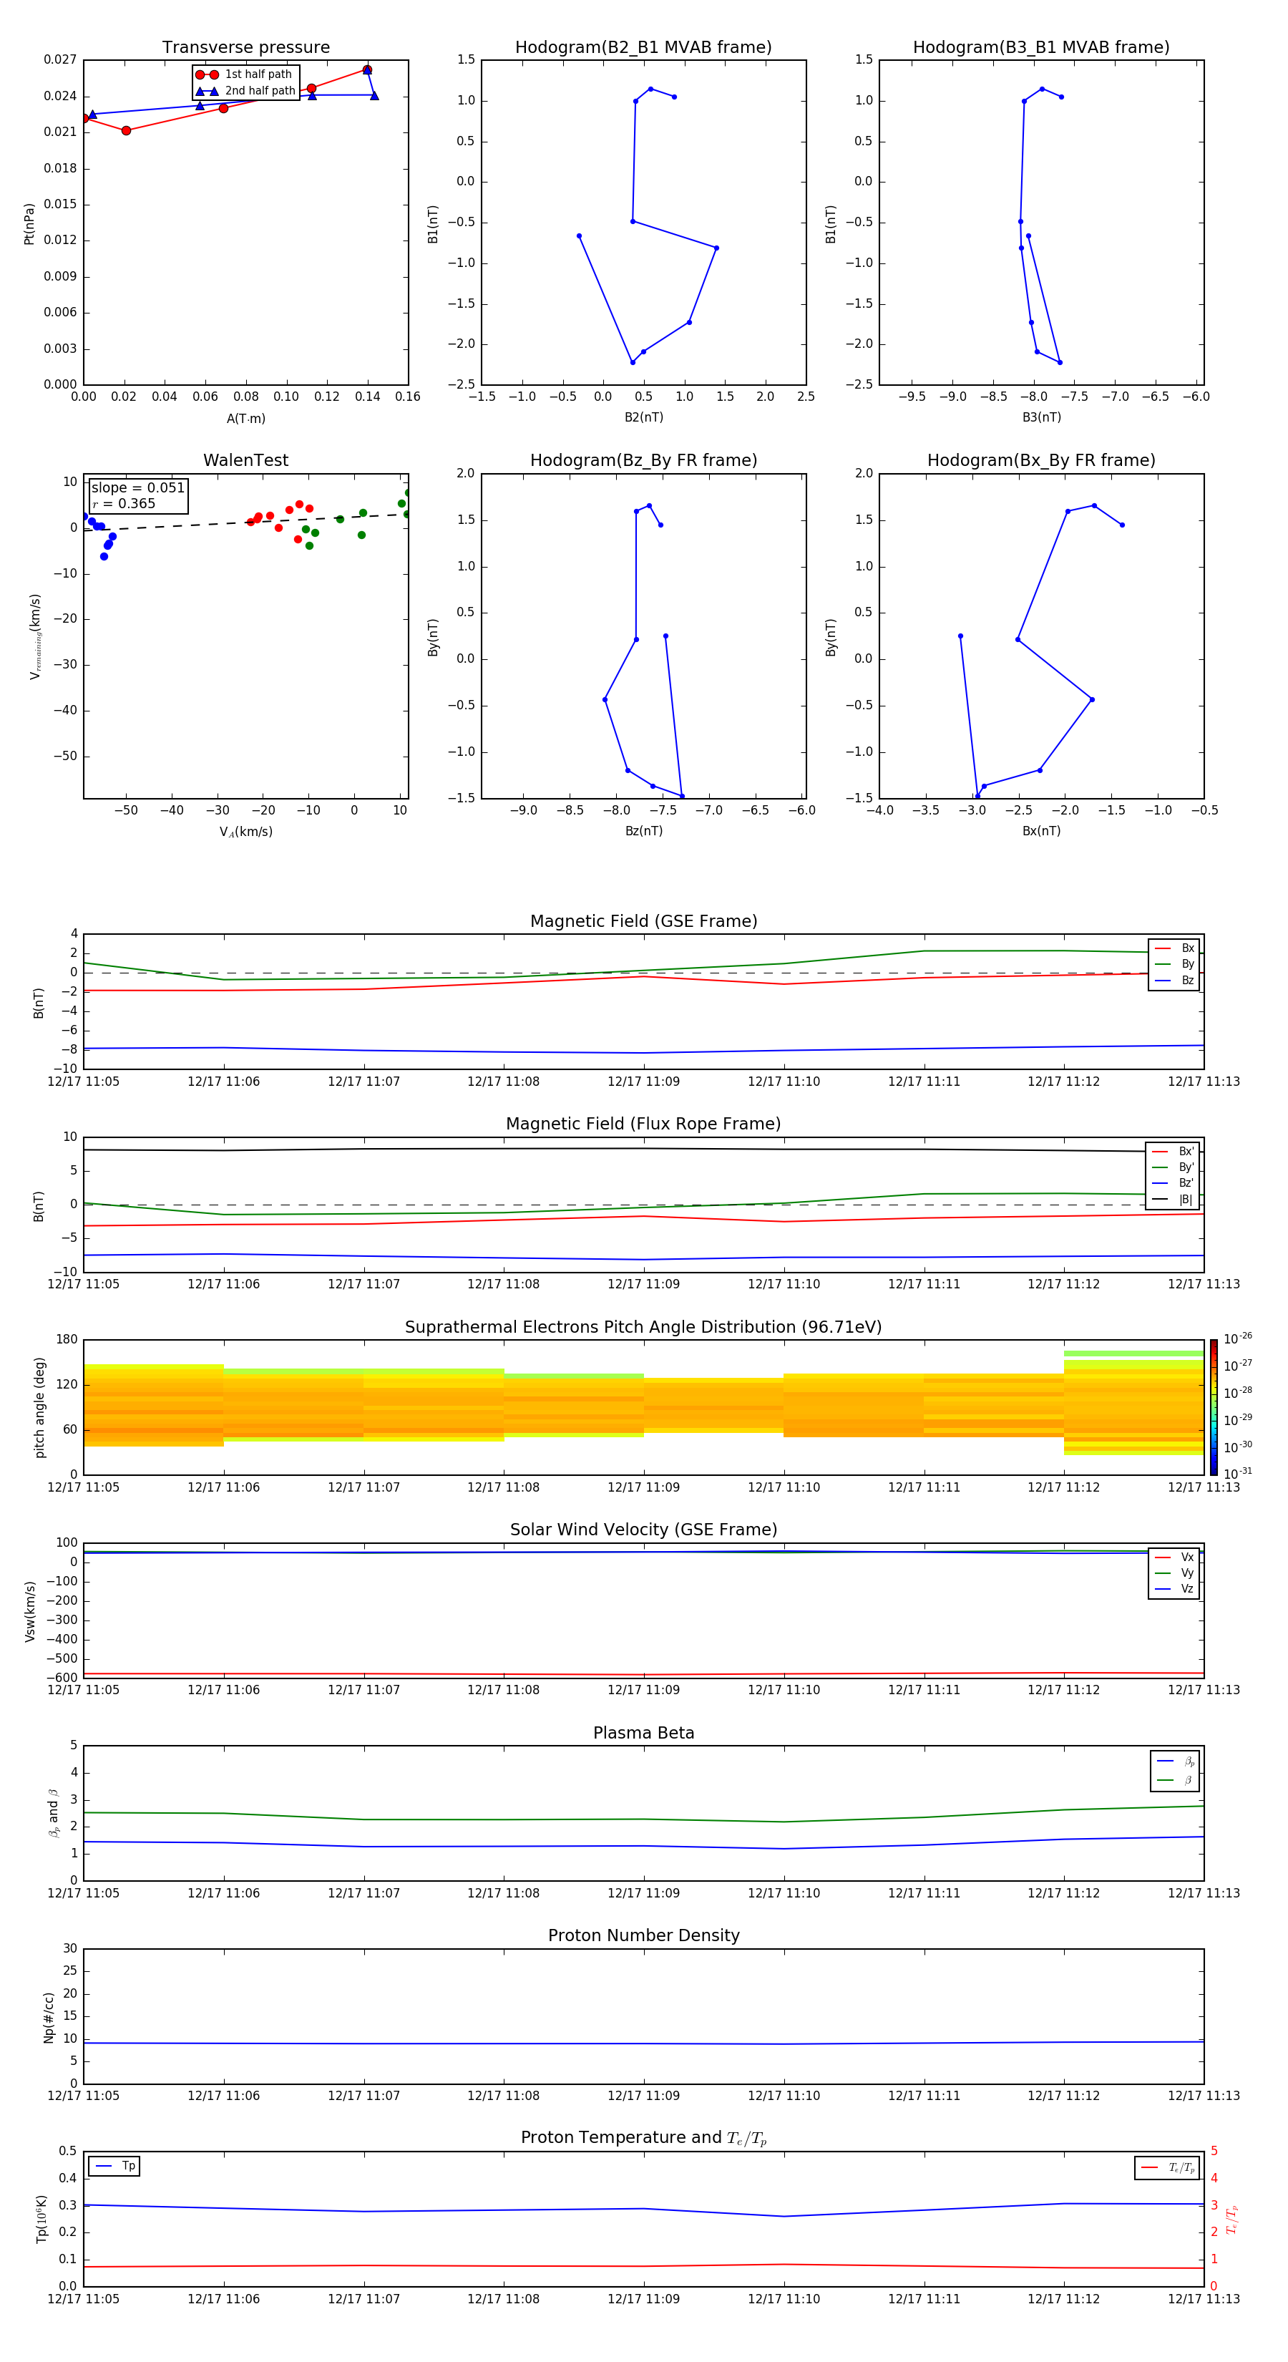Click the "pitch angle (deg)" axis label

pyautogui.click(x=39, y=1407)
